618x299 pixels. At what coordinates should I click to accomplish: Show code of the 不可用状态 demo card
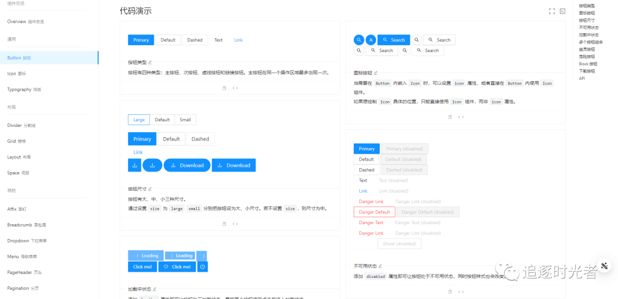pyautogui.click(x=461, y=292)
